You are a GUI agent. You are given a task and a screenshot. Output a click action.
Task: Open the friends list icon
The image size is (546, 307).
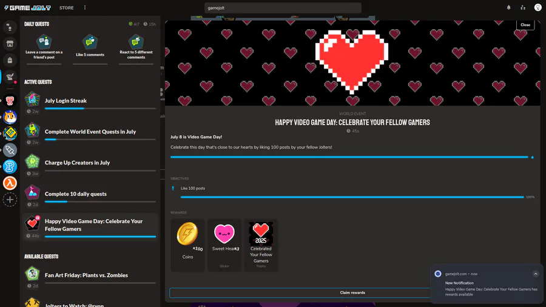pyautogui.click(x=523, y=8)
